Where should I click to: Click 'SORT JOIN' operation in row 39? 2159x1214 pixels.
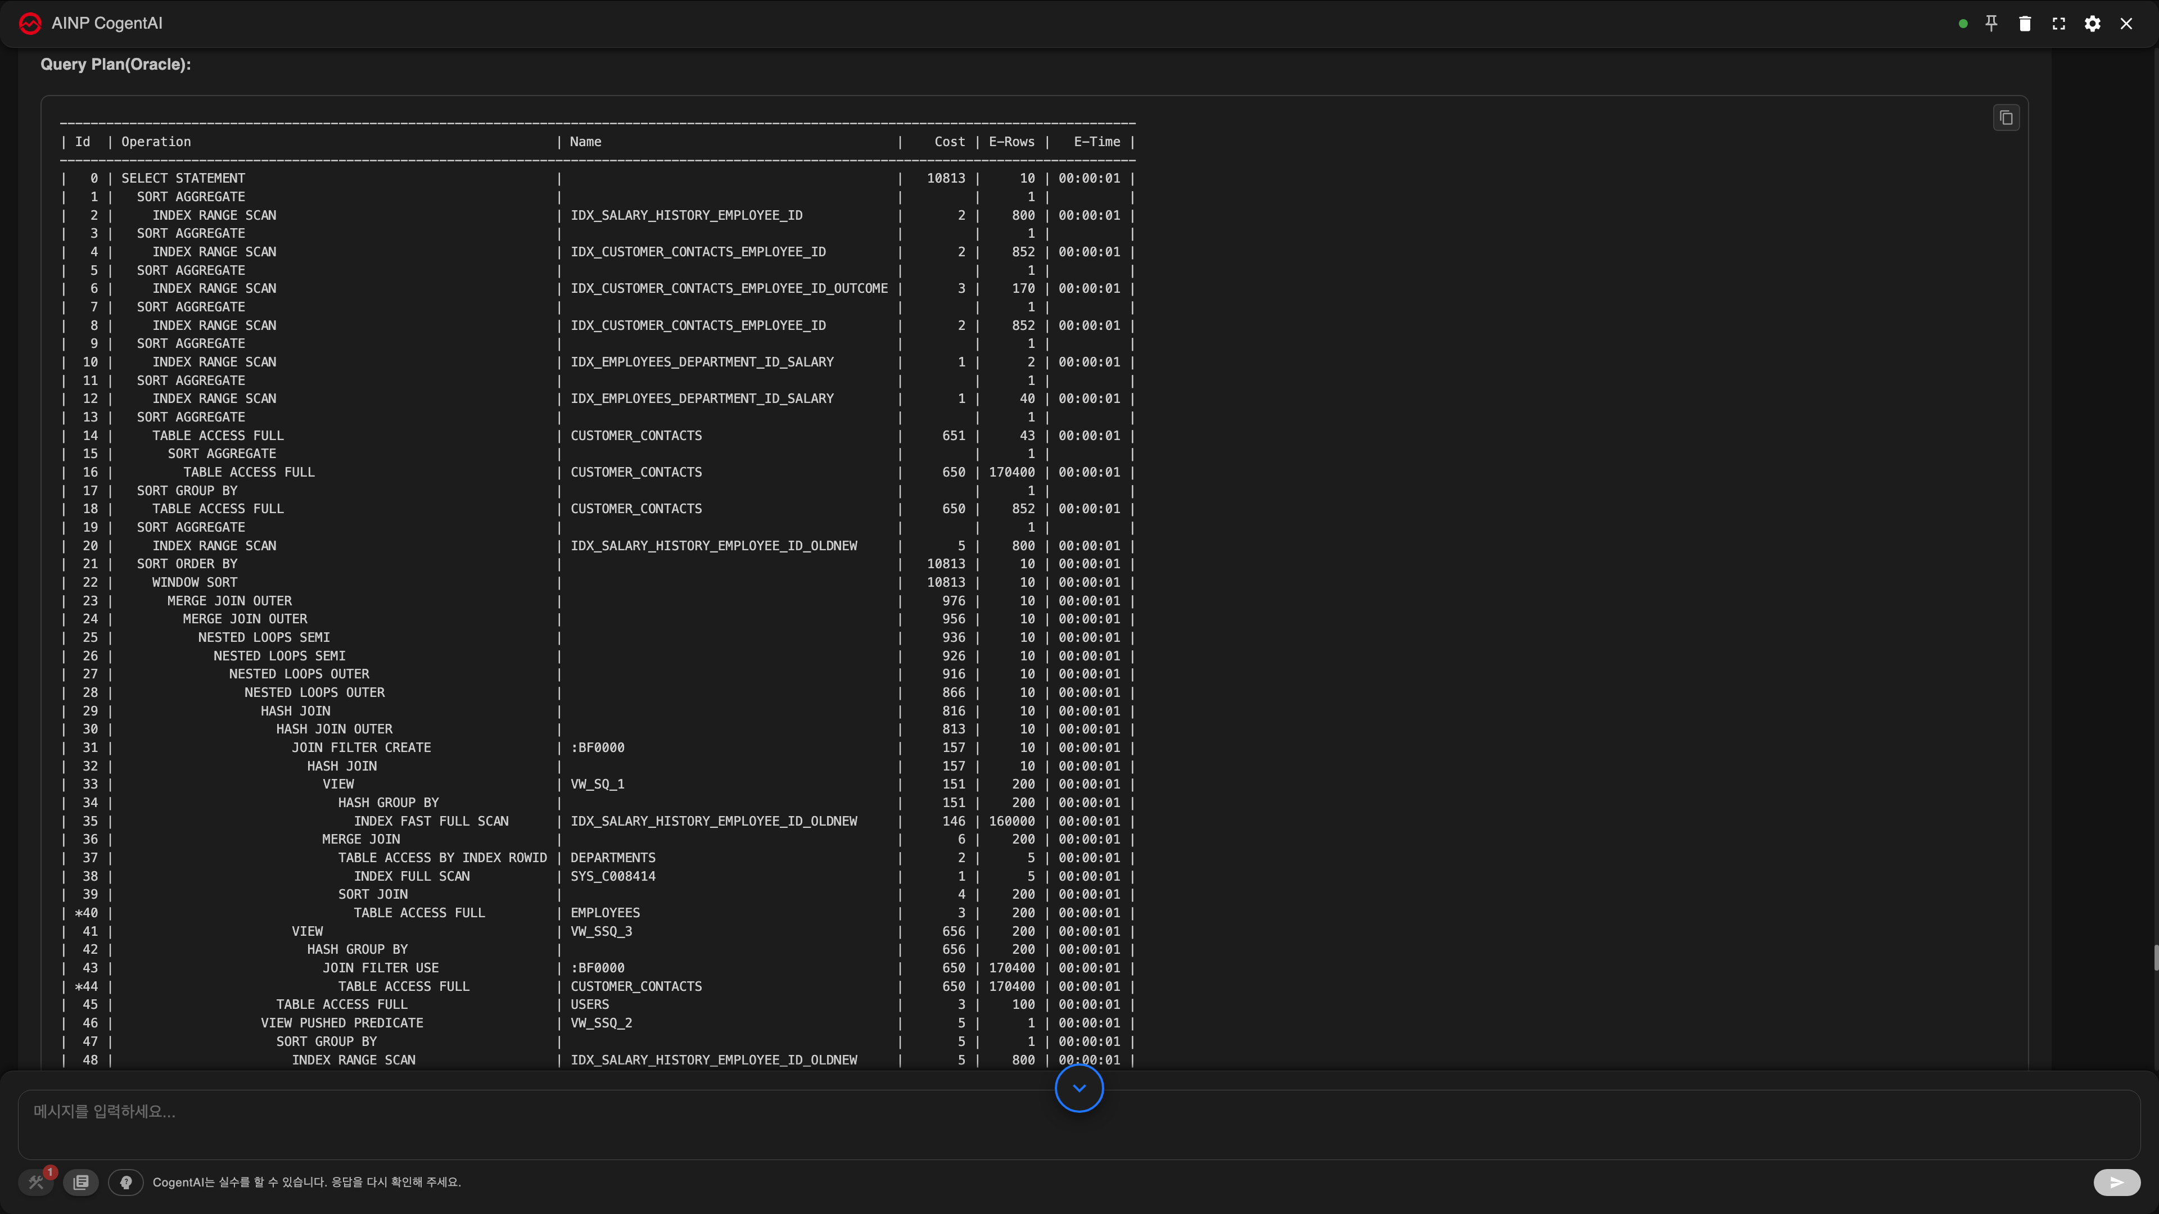(373, 895)
